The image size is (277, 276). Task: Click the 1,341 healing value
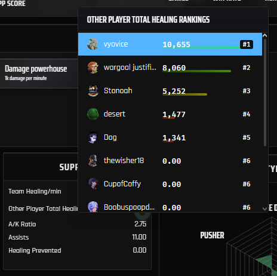[x=174, y=138]
